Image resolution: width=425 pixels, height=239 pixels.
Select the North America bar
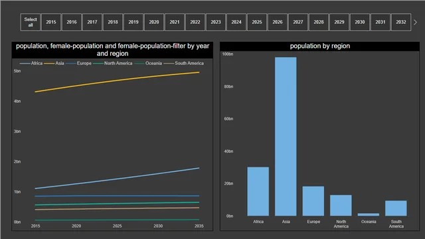341,205
